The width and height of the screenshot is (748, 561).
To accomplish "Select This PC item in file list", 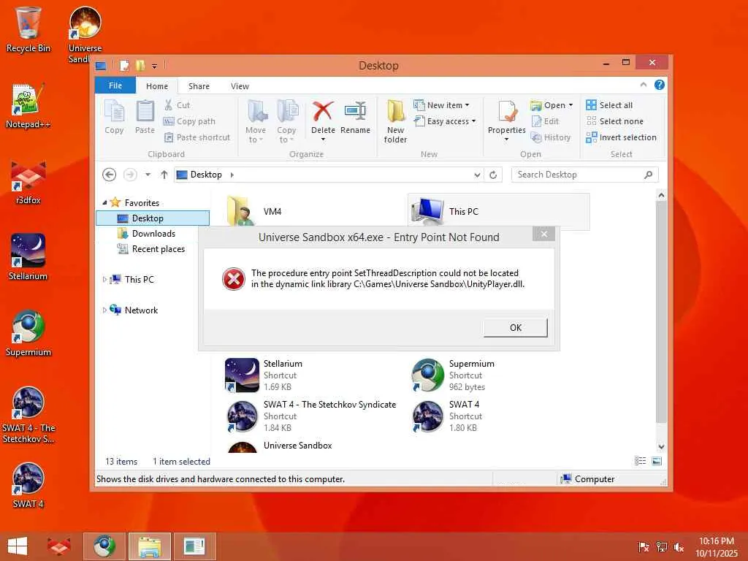I will (x=499, y=211).
